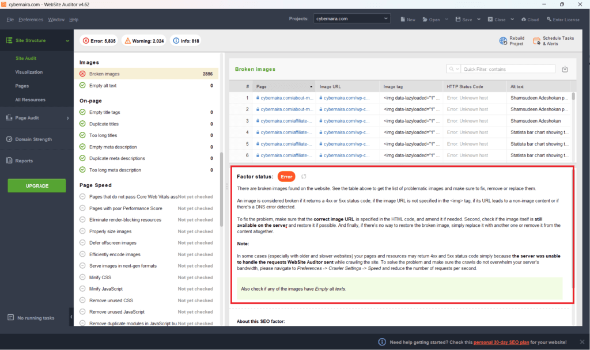Toggle the Error: 5,835 filter
The height and width of the screenshot is (350, 590).
point(99,41)
